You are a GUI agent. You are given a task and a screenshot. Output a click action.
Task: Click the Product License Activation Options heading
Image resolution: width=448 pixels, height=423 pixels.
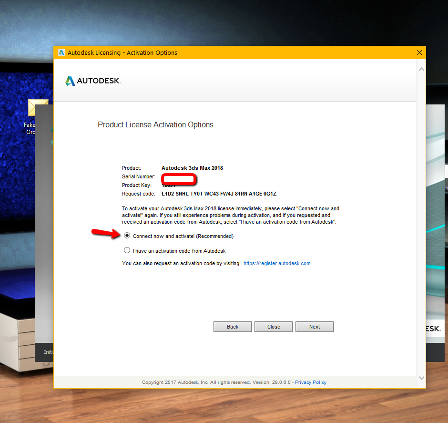pos(155,124)
